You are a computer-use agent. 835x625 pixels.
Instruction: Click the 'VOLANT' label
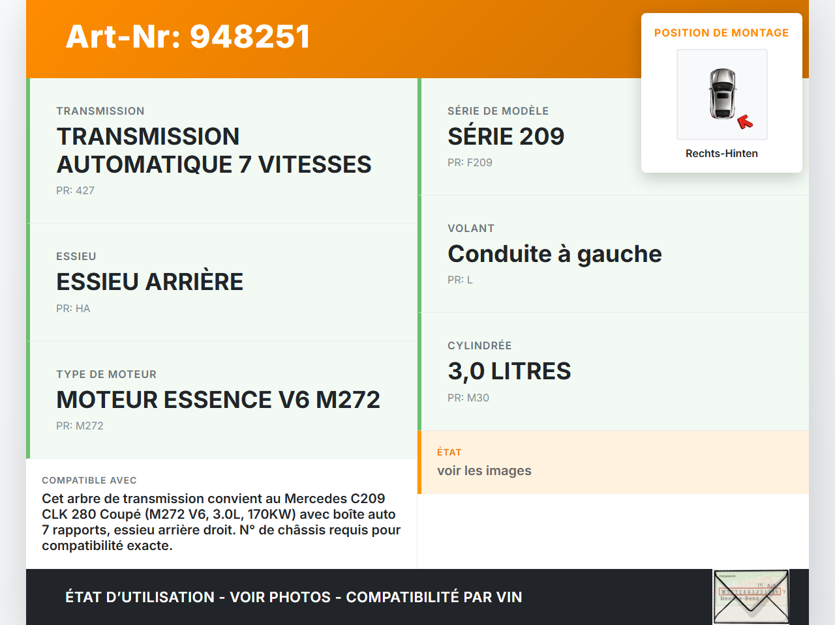471,228
